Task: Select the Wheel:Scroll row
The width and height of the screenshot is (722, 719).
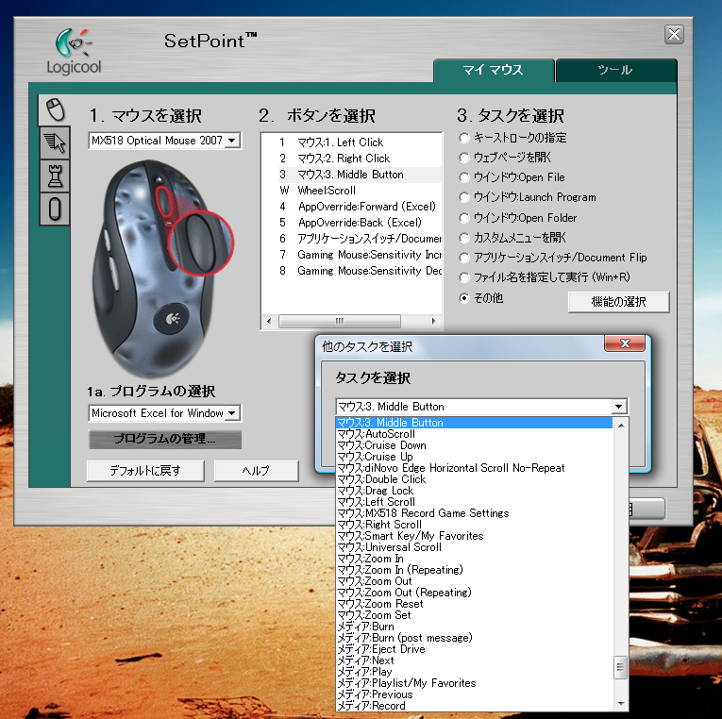Action: (x=351, y=191)
